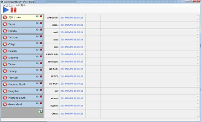Image resolution: width=201 pixels, height=122 pixels.
Task: Click the timestamp in the Other row
Action: point(72,113)
